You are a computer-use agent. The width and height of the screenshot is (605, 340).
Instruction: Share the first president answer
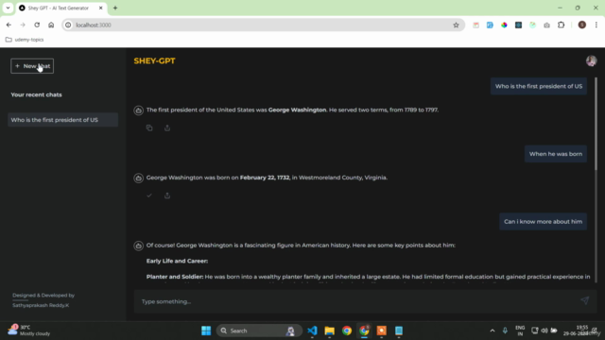click(167, 128)
